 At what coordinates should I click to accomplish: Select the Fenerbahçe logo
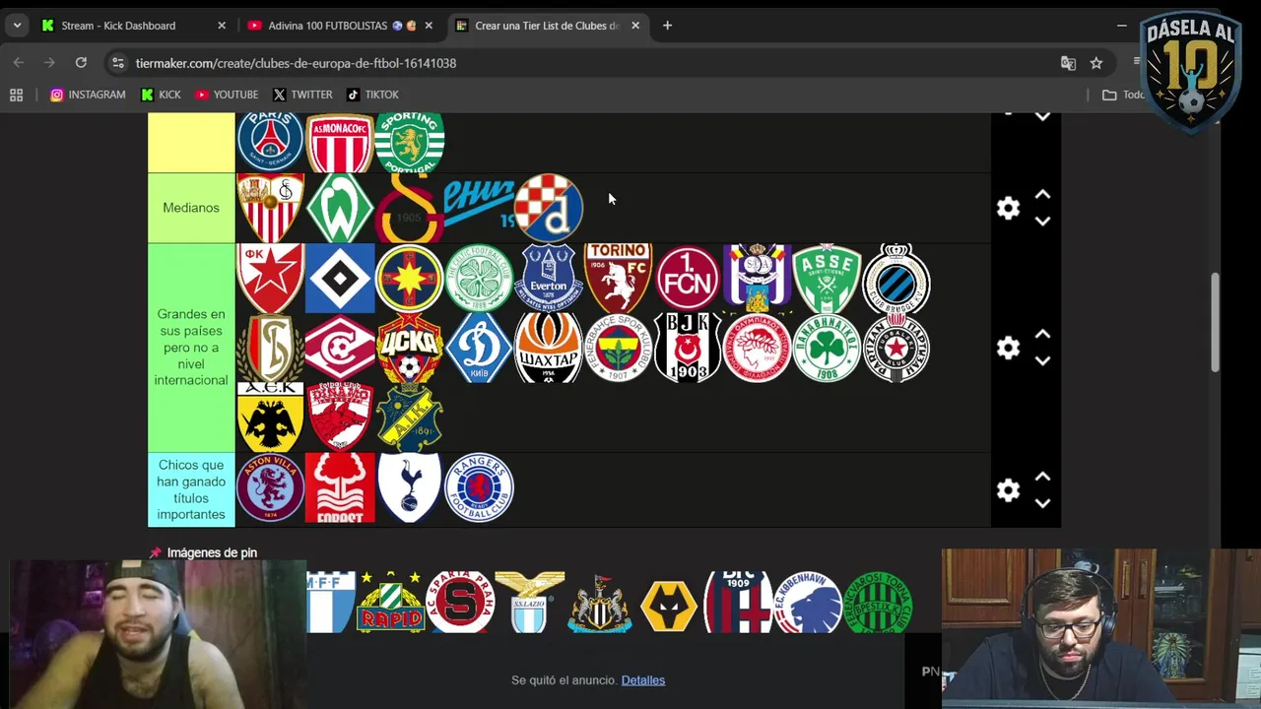click(x=618, y=348)
